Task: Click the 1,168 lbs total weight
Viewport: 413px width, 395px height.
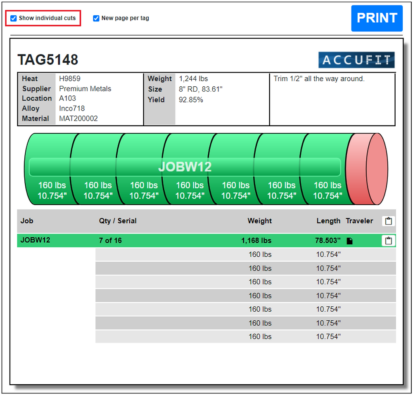Action: [256, 240]
